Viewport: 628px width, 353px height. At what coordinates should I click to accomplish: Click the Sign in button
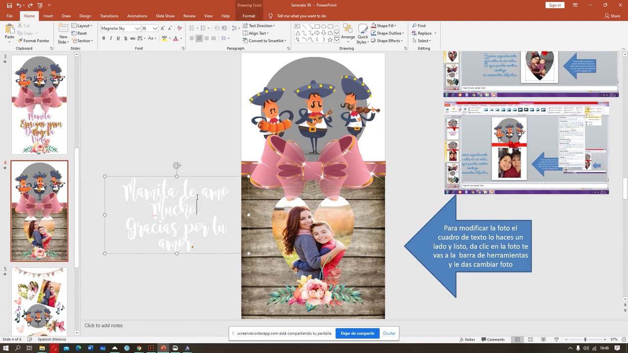pos(555,5)
